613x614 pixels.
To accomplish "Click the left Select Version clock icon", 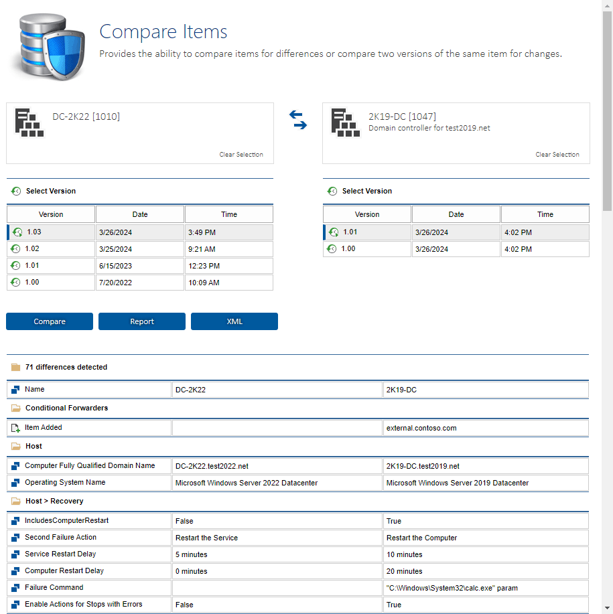I will point(16,191).
